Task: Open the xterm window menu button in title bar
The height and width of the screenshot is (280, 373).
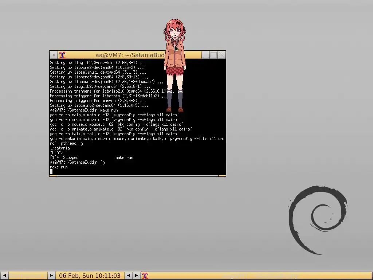Action: 54,55
